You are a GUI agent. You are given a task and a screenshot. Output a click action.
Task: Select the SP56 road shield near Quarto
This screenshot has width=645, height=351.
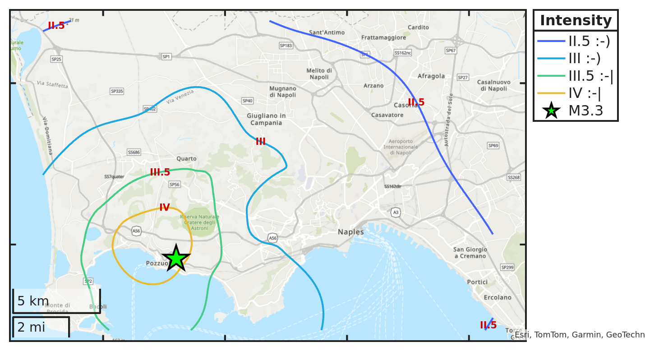(174, 184)
